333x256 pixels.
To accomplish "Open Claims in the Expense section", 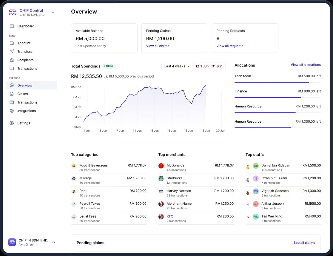I will click(32, 94).
